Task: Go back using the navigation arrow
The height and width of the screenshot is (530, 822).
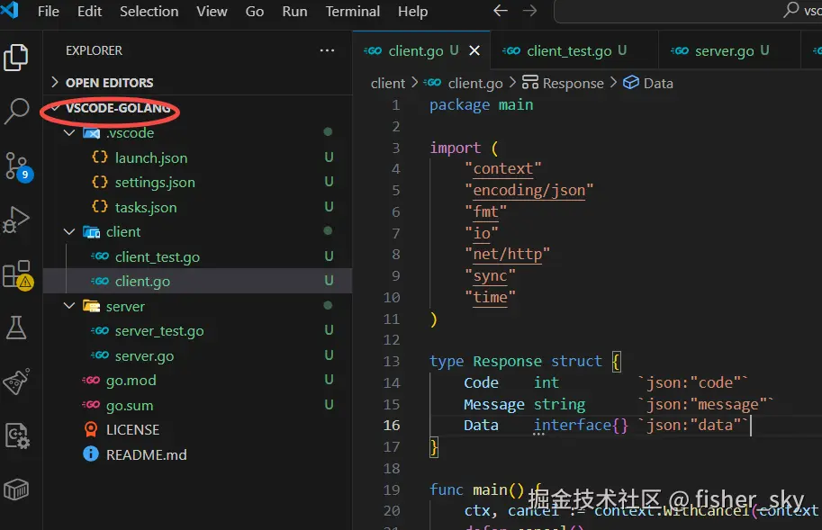Action: pyautogui.click(x=501, y=12)
